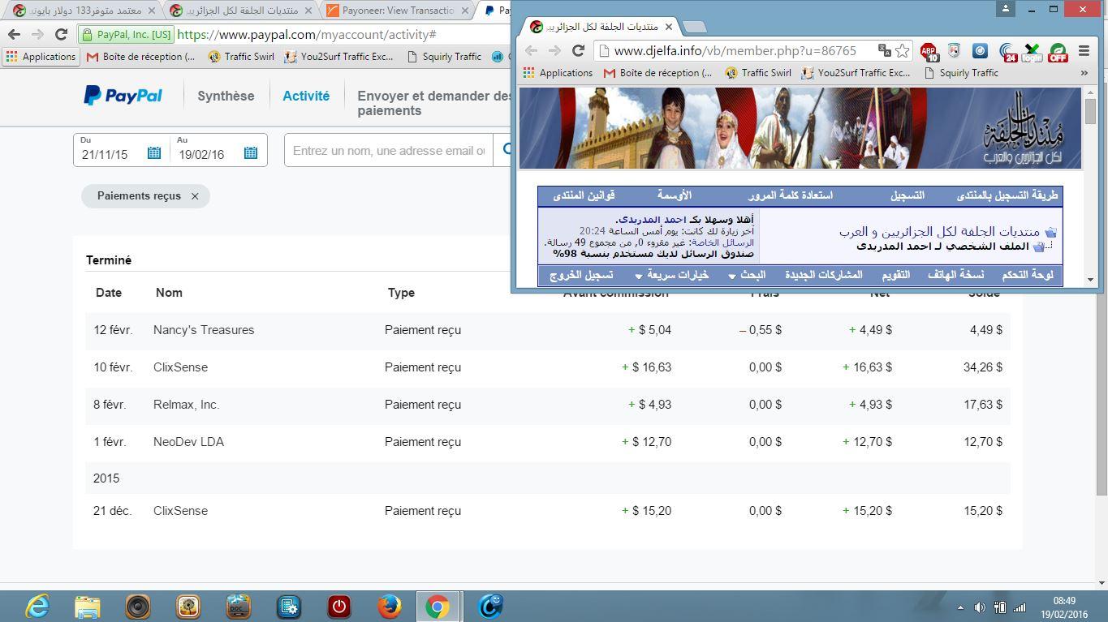
Task: Open the Squirly Traffic bookmark in djelfa window
Action: [961, 72]
